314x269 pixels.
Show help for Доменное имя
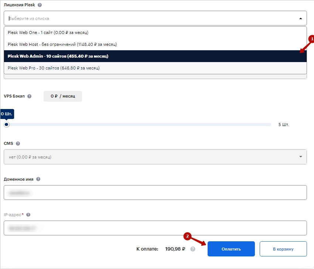tap(38, 179)
